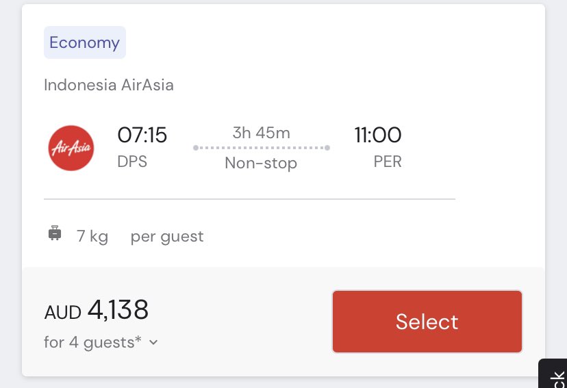The height and width of the screenshot is (388, 567).
Task: Click the AUD currency label
Action: (62, 313)
